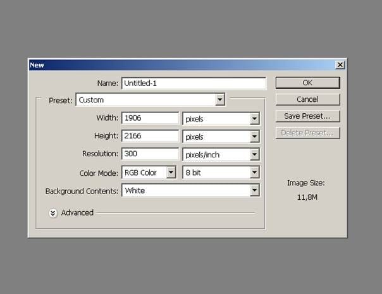
Task: Open Background Contents dropdown showing White
Action: point(190,190)
